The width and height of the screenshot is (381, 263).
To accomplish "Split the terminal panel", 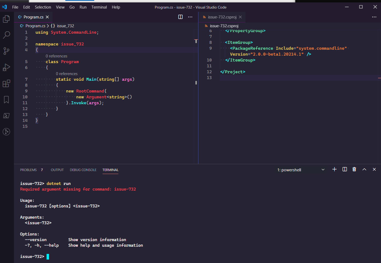I will coord(345,169).
